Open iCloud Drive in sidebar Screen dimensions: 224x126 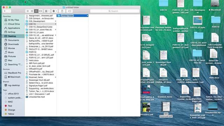pos(13,24)
